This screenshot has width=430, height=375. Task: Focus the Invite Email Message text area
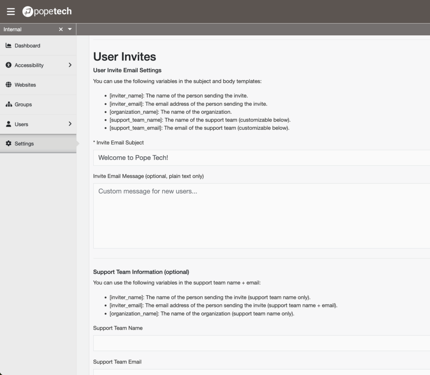point(261,215)
